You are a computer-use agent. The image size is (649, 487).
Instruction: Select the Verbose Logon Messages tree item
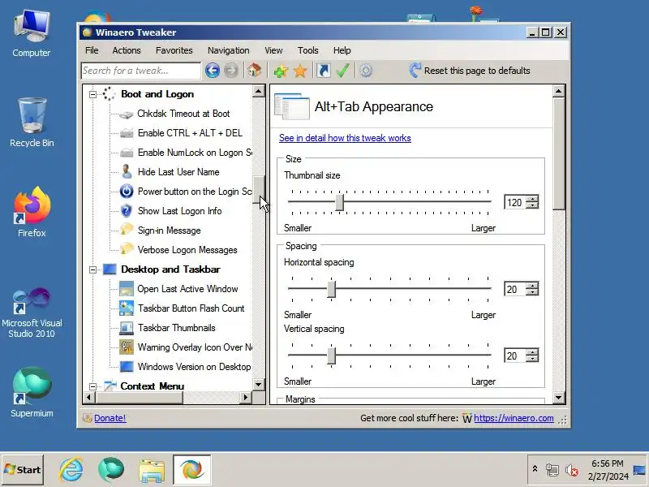(x=187, y=250)
